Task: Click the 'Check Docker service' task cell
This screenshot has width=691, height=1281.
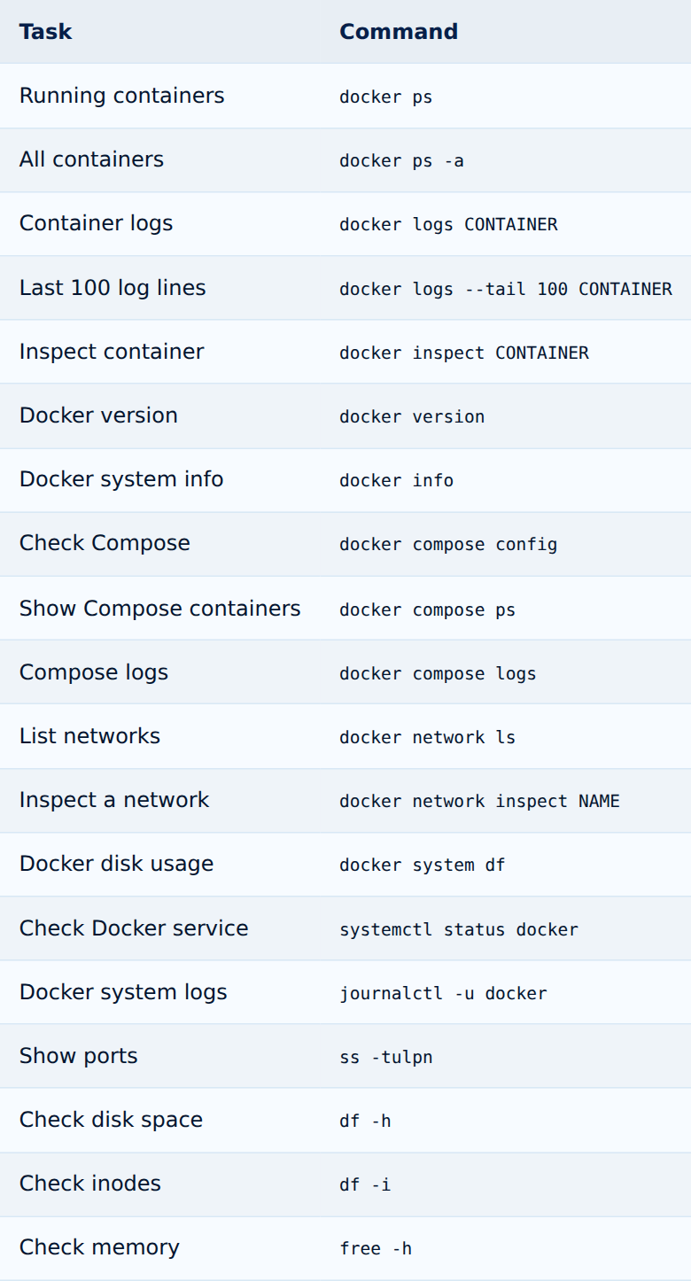Action: pos(134,928)
